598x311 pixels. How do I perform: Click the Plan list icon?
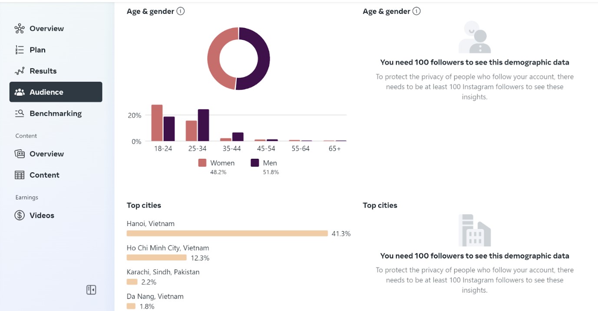pos(20,50)
